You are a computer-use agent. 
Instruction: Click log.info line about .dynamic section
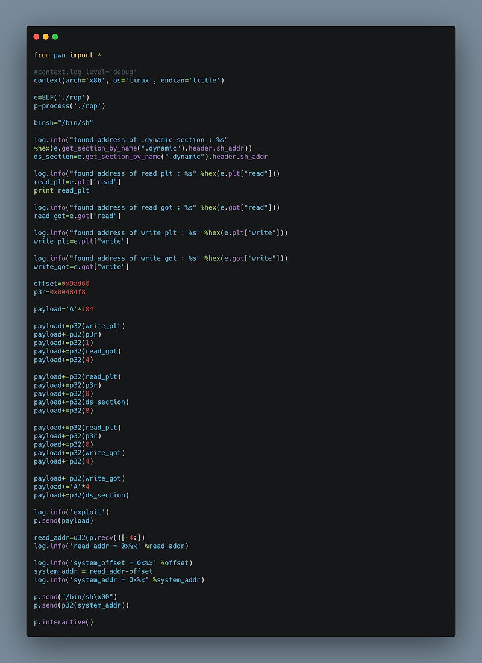pyautogui.click(x=131, y=140)
